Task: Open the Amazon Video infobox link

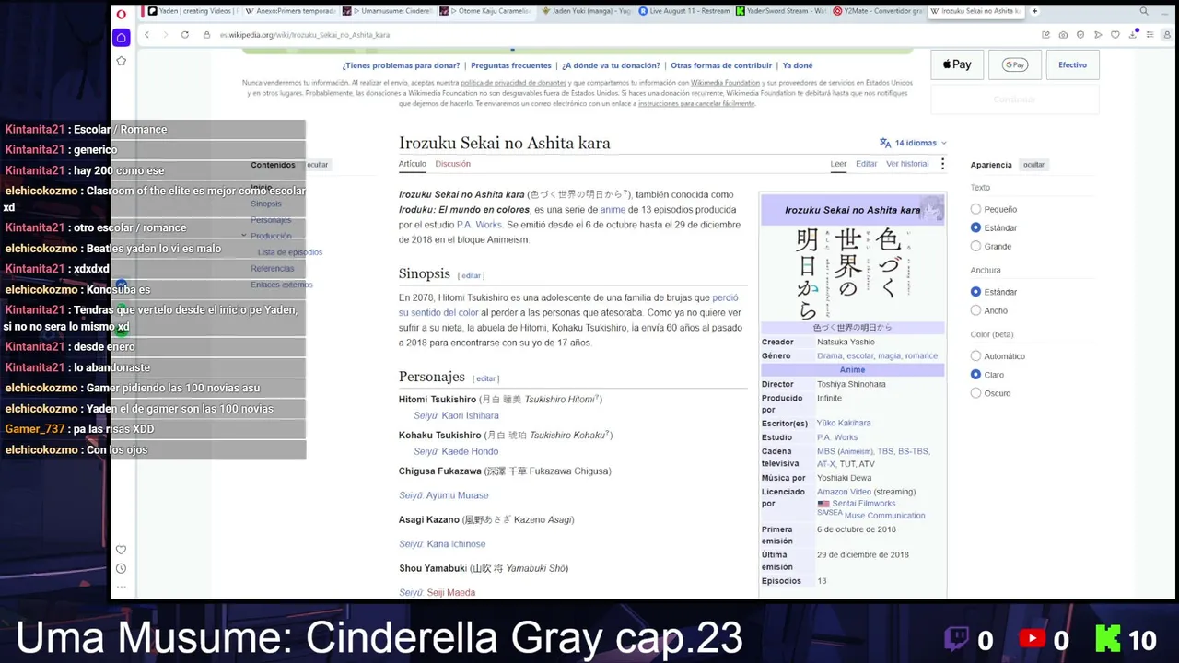Action: click(x=844, y=492)
